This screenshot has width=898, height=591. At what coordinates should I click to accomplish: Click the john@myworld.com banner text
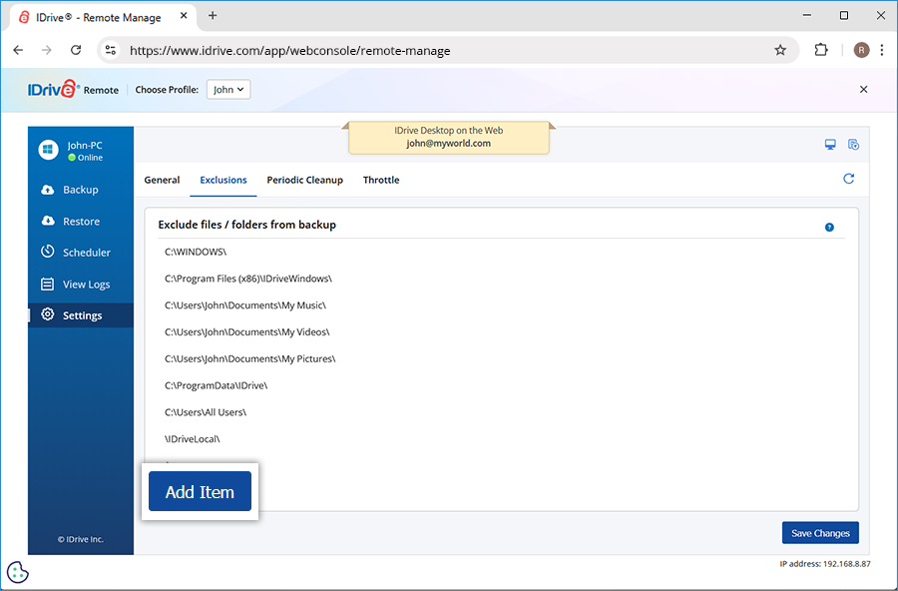(448, 144)
